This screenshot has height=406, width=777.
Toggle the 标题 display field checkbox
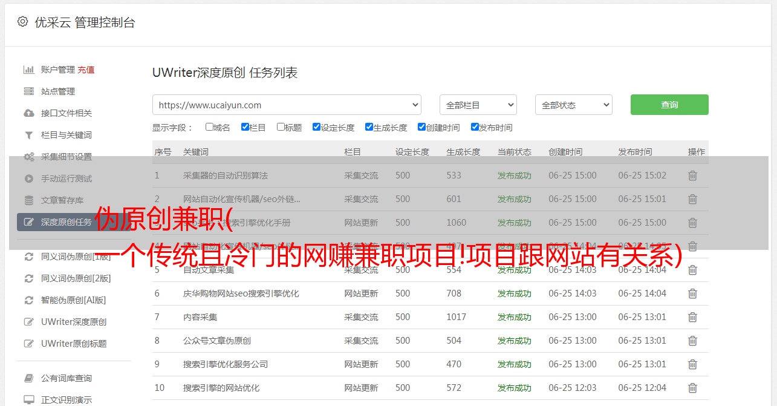(x=281, y=127)
